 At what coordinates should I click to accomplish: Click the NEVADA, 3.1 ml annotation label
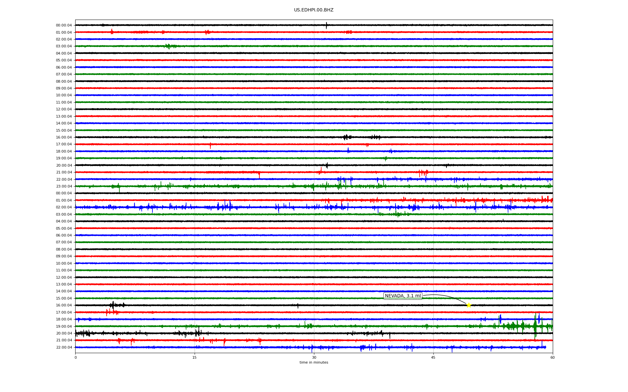pos(403,296)
